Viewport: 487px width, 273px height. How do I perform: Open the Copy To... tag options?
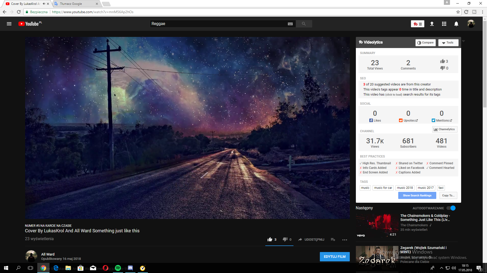click(448, 195)
